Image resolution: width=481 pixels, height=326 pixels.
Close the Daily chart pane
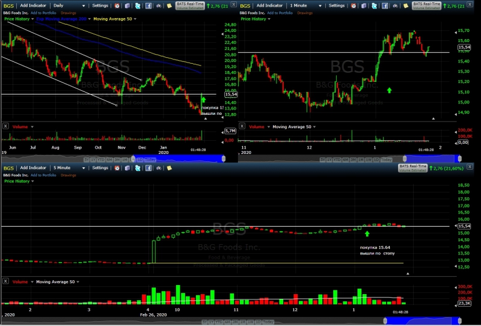click(x=233, y=4)
